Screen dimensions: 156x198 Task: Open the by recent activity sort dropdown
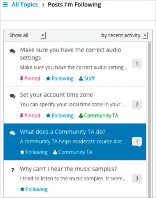(125, 35)
